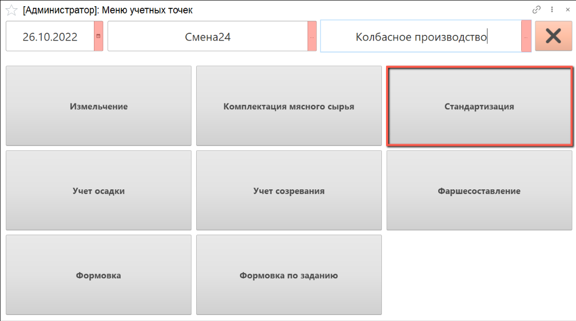
Task: Click the date field showing 26.10.2022
Action: click(50, 36)
